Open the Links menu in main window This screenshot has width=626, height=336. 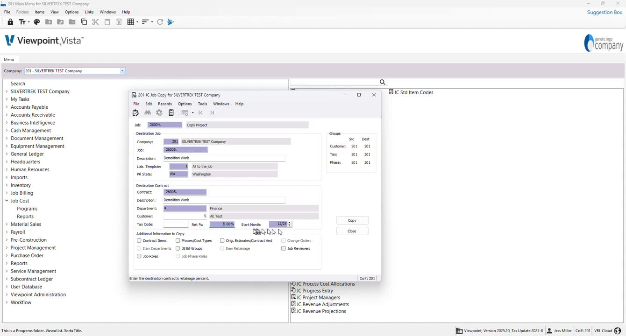tap(89, 12)
